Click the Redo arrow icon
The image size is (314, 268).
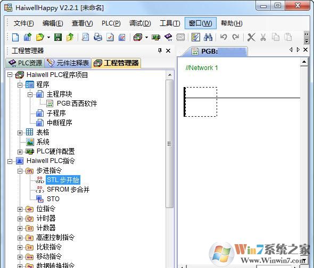[236, 37]
